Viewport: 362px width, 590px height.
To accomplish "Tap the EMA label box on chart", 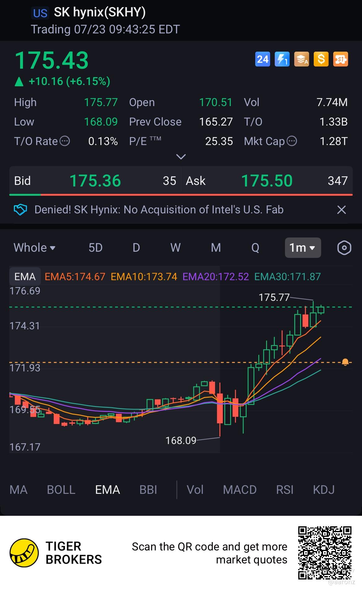I will (25, 276).
